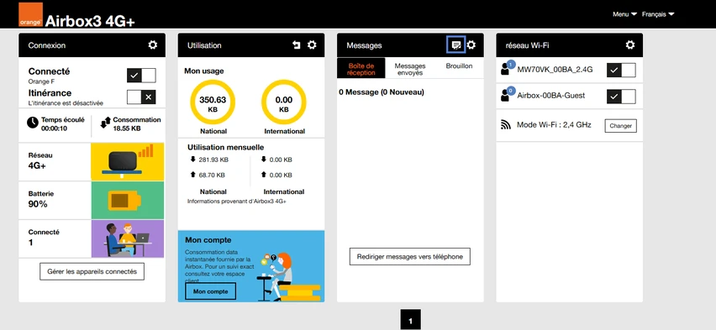
Task: Click the usage reset arrow icon
Action: tap(297, 45)
